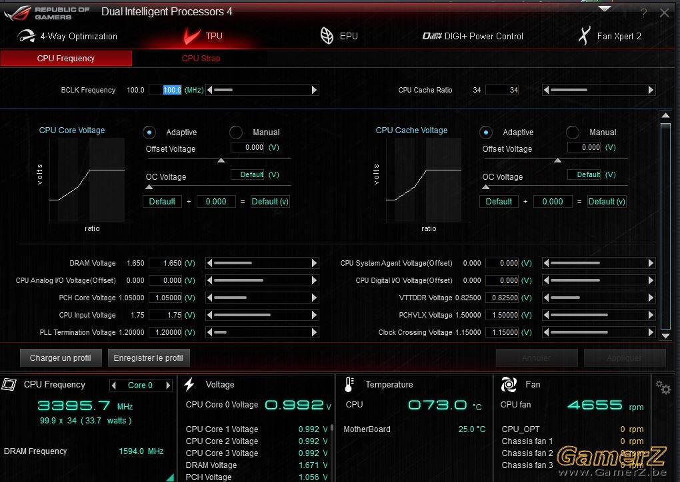Click Charger un profil button
The width and height of the screenshot is (680, 482).
pos(61,358)
